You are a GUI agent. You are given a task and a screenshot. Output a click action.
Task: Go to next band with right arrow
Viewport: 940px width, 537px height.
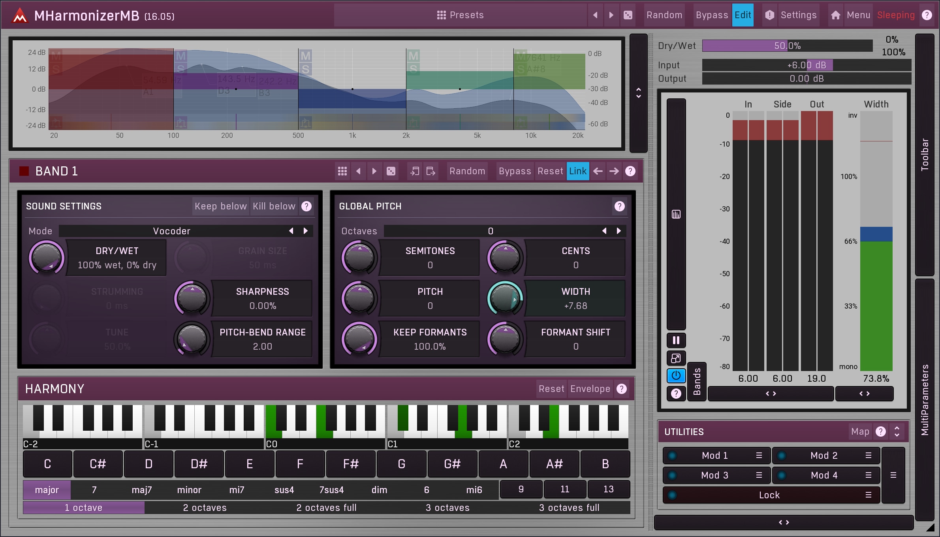[x=614, y=171]
